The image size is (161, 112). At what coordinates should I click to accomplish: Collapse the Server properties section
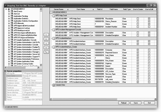pyautogui.click(x=5, y=71)
